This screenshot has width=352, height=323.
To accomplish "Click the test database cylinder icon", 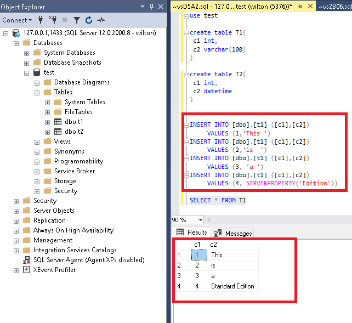I will pyautogui.click(x=37, y=72).
